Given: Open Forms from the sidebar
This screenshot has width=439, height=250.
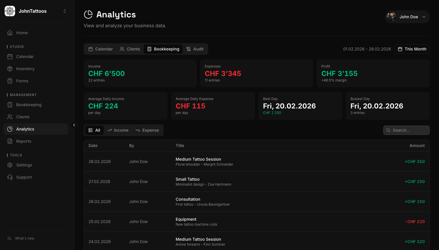Looking at the screenshot, I should (x=22, y=81).
